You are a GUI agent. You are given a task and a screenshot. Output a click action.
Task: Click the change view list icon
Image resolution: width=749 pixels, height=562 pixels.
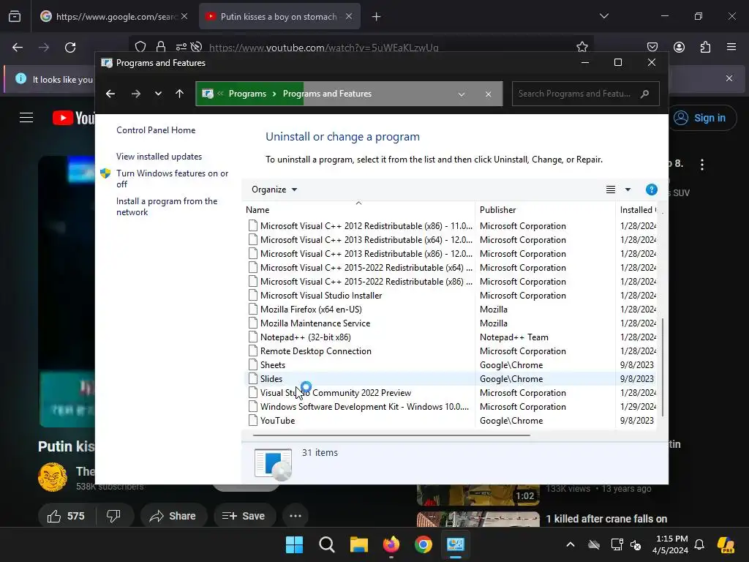[611, 190]
